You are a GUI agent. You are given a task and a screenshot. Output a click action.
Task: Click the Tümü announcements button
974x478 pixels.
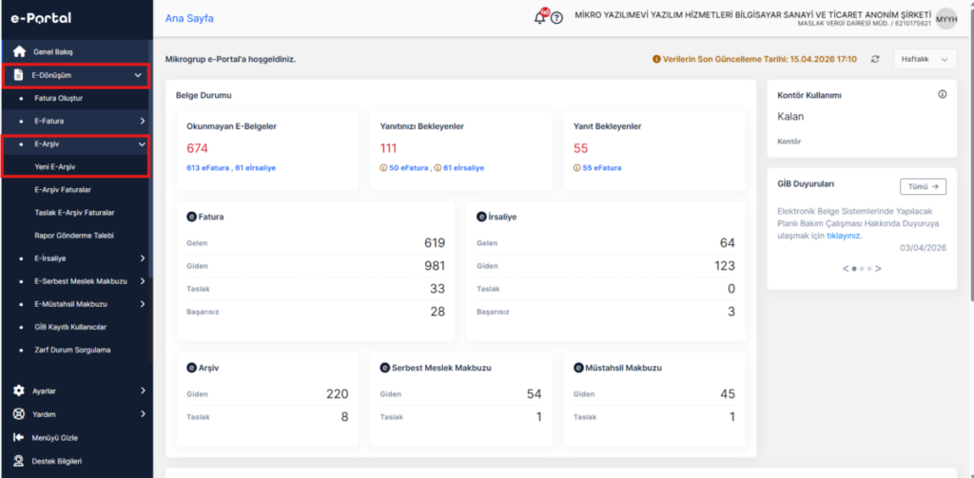coord(923,186)
